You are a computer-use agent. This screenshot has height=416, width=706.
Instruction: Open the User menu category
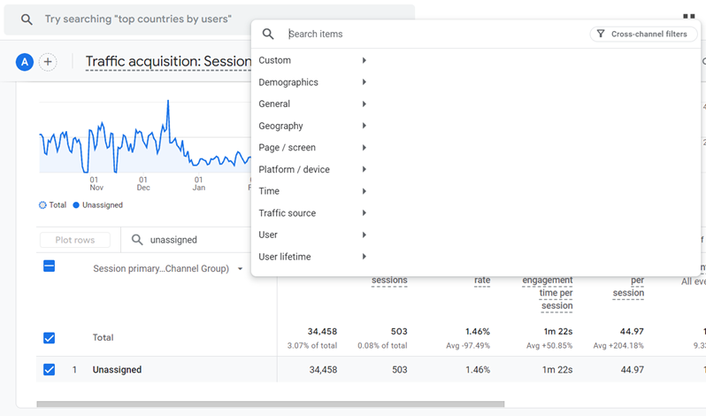(268, 235)
